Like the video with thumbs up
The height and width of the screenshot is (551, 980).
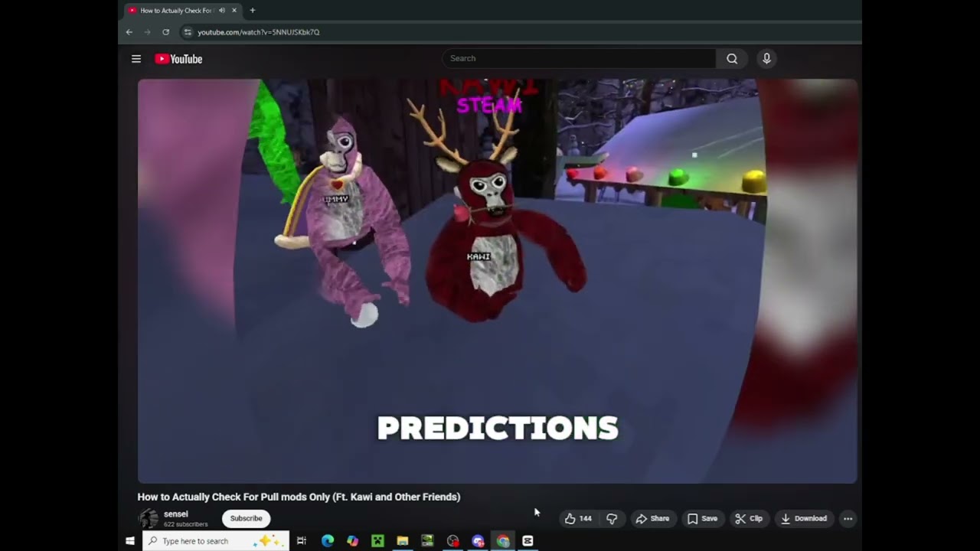click(x=578, y=519)
